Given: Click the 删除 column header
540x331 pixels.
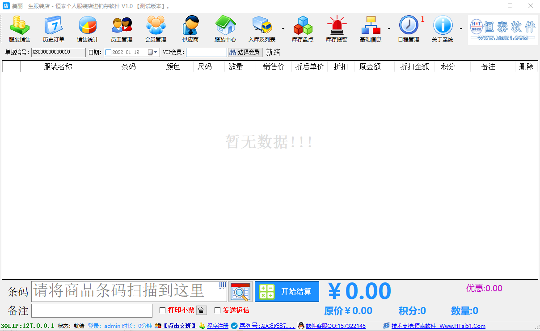Looking at the screenshot, I should 527,66.
